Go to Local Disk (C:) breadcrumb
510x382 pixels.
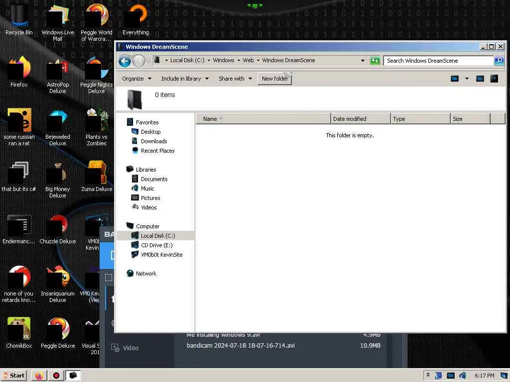(187, 60)
